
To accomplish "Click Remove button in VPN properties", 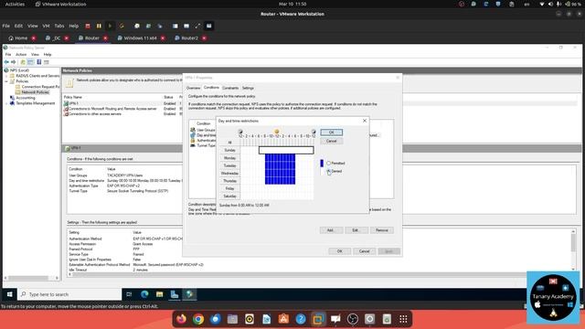I will 382,230.
